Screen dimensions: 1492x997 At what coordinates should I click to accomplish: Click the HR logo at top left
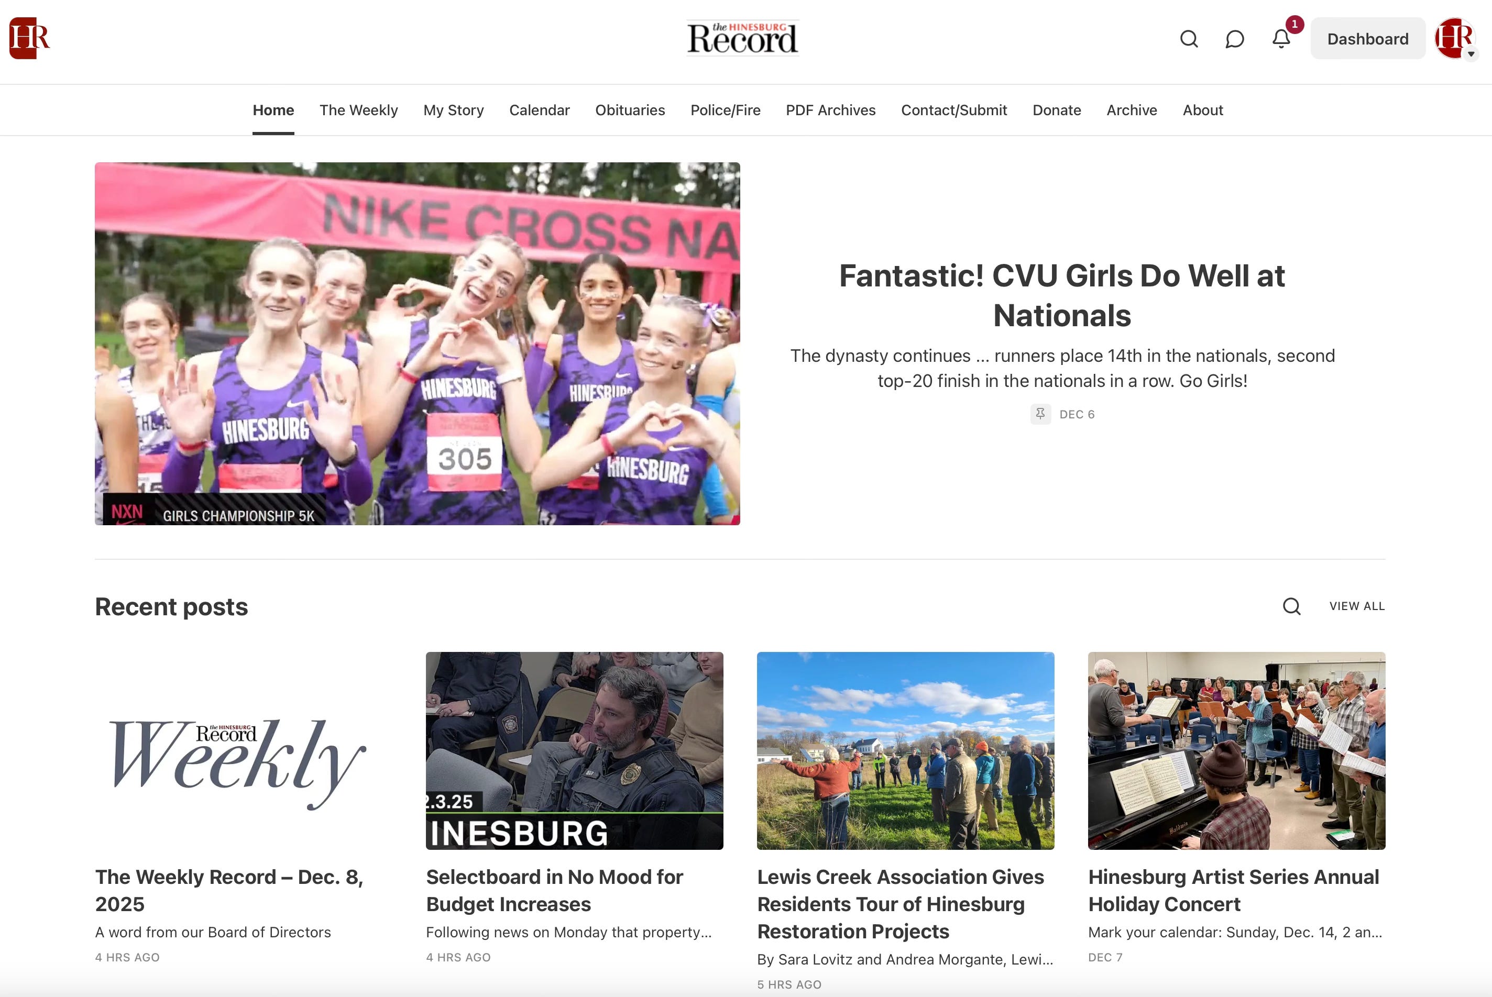tap(29, 38)
